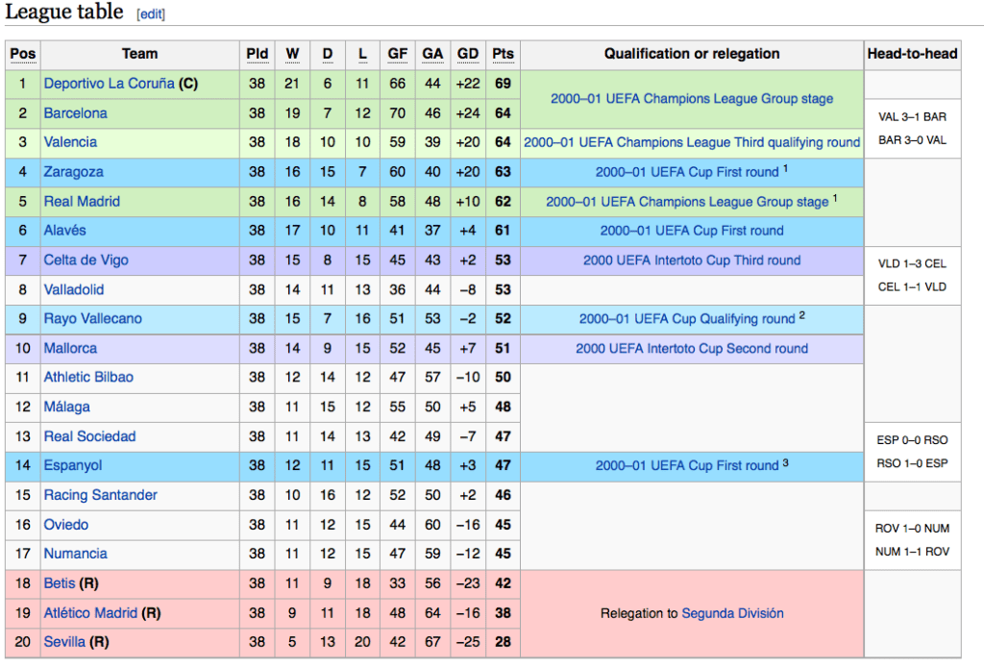Click the Pos column header

click(22, 54)
